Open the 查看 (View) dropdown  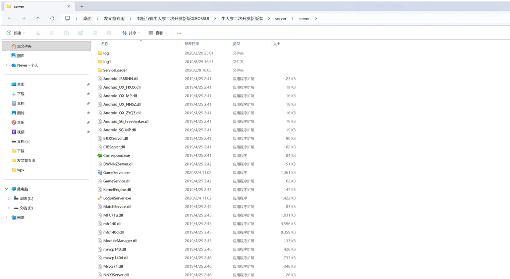(x=157, y=33)
